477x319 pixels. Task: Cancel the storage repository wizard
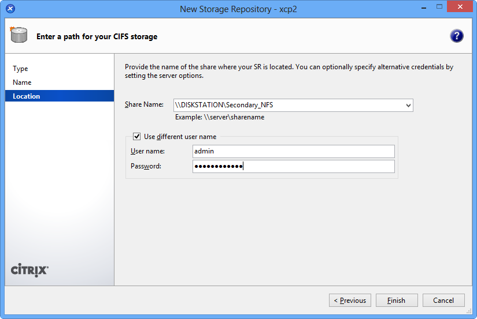(x=443, y=301)
